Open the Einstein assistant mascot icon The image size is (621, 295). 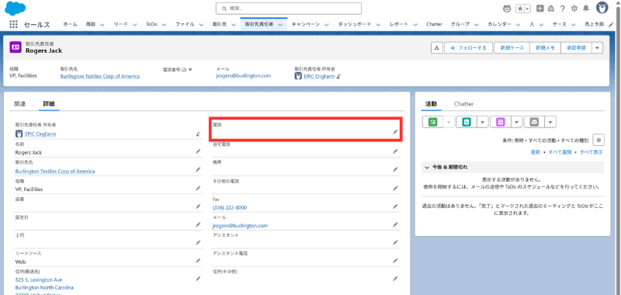click(x=507, y=9)
